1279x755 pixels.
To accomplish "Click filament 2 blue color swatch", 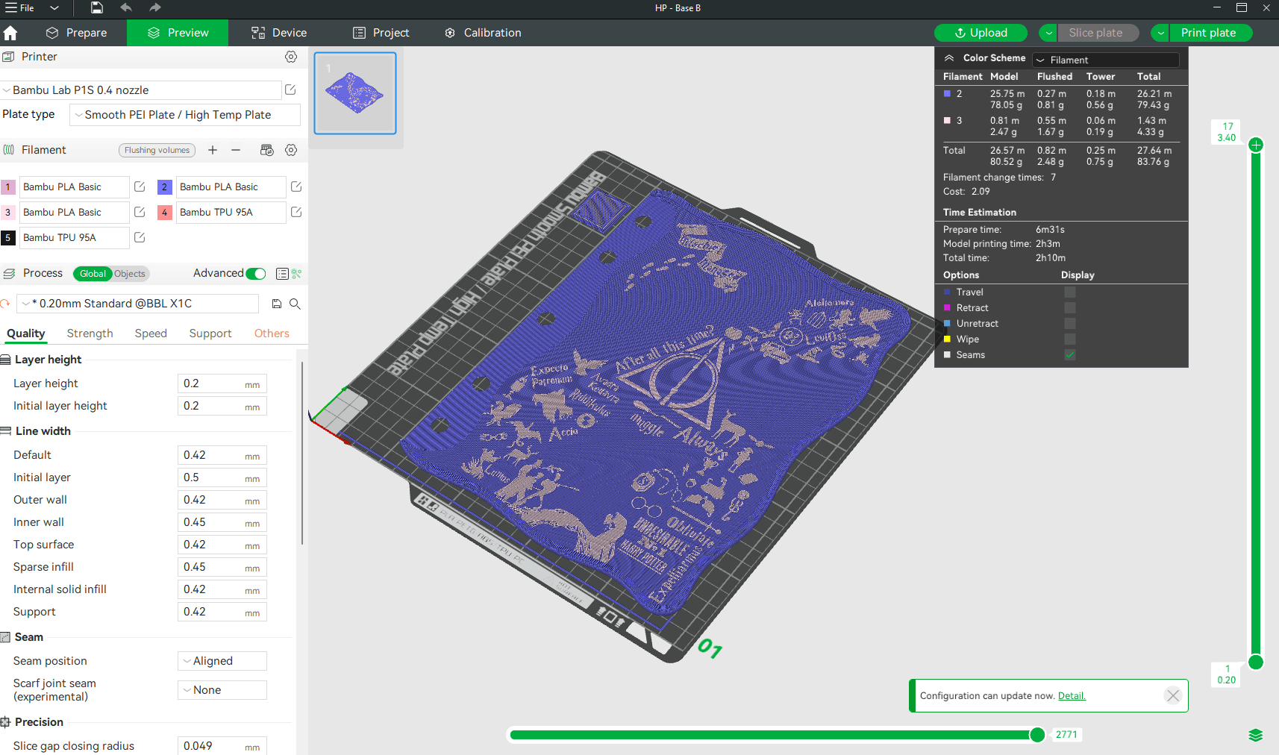I will pyautogui.click(x=164, y=187).
